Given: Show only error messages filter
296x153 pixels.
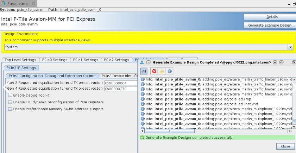Looking at the screenshot, I should click(x=154, y=71).
